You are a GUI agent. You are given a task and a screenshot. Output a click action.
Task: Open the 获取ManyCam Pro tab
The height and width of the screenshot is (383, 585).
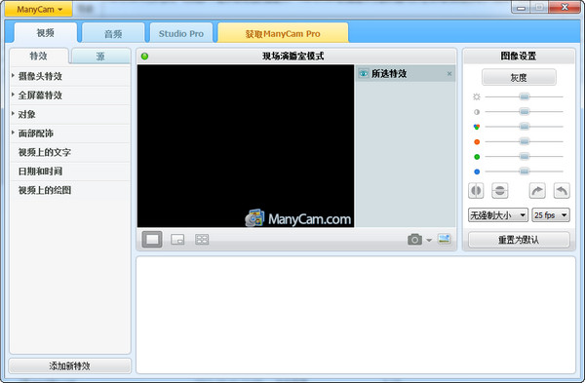[x=283, y=34]
